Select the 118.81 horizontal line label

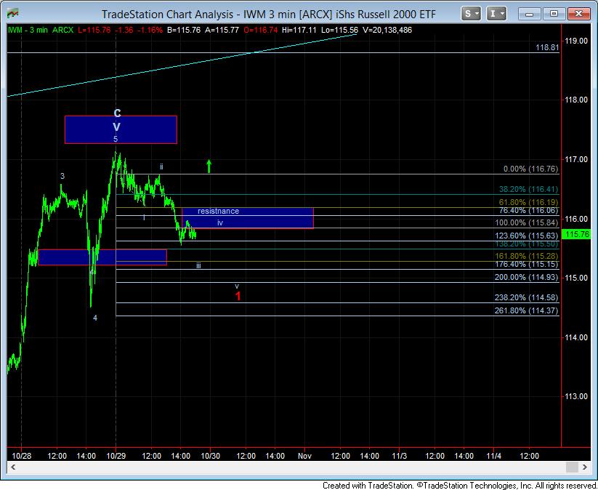547,47
